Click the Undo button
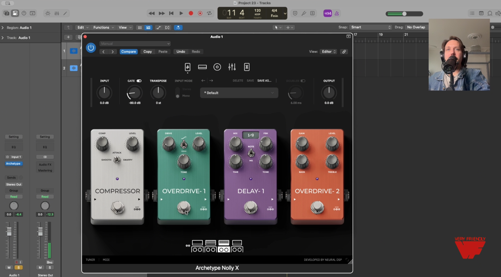This screenshot has width=501, height=277. pos(180,52)
